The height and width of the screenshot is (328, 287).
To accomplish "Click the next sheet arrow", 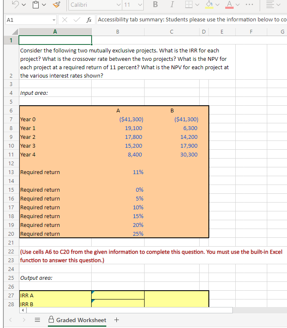I will tap(24, 320).
